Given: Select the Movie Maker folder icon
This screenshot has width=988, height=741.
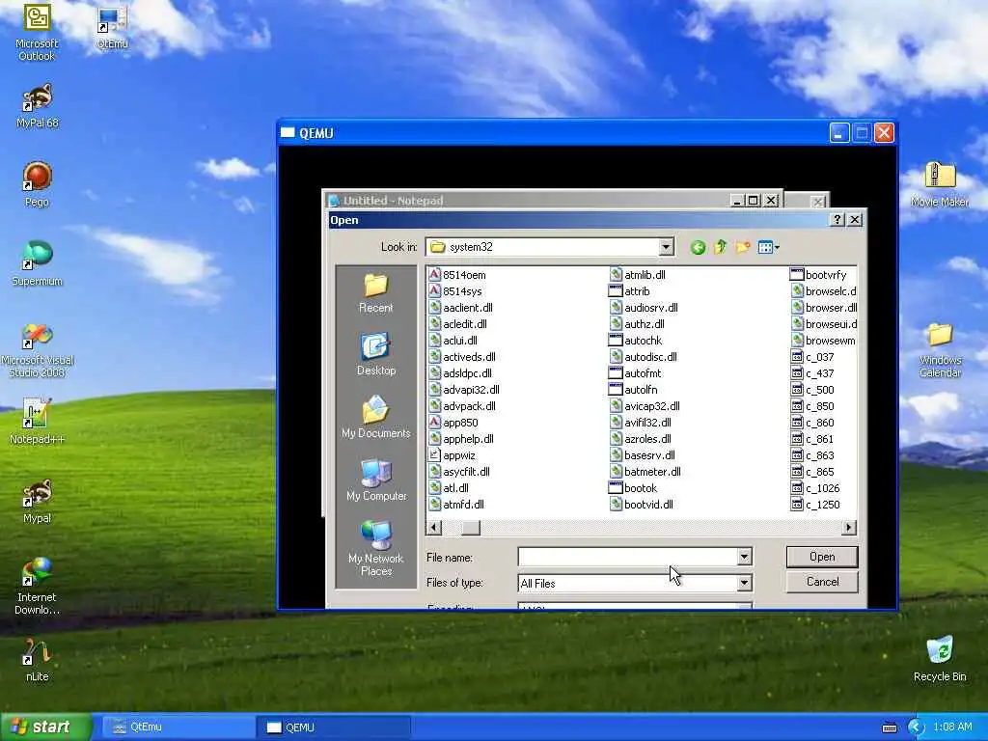Looking at the screenshot, I should click(940, 185).
